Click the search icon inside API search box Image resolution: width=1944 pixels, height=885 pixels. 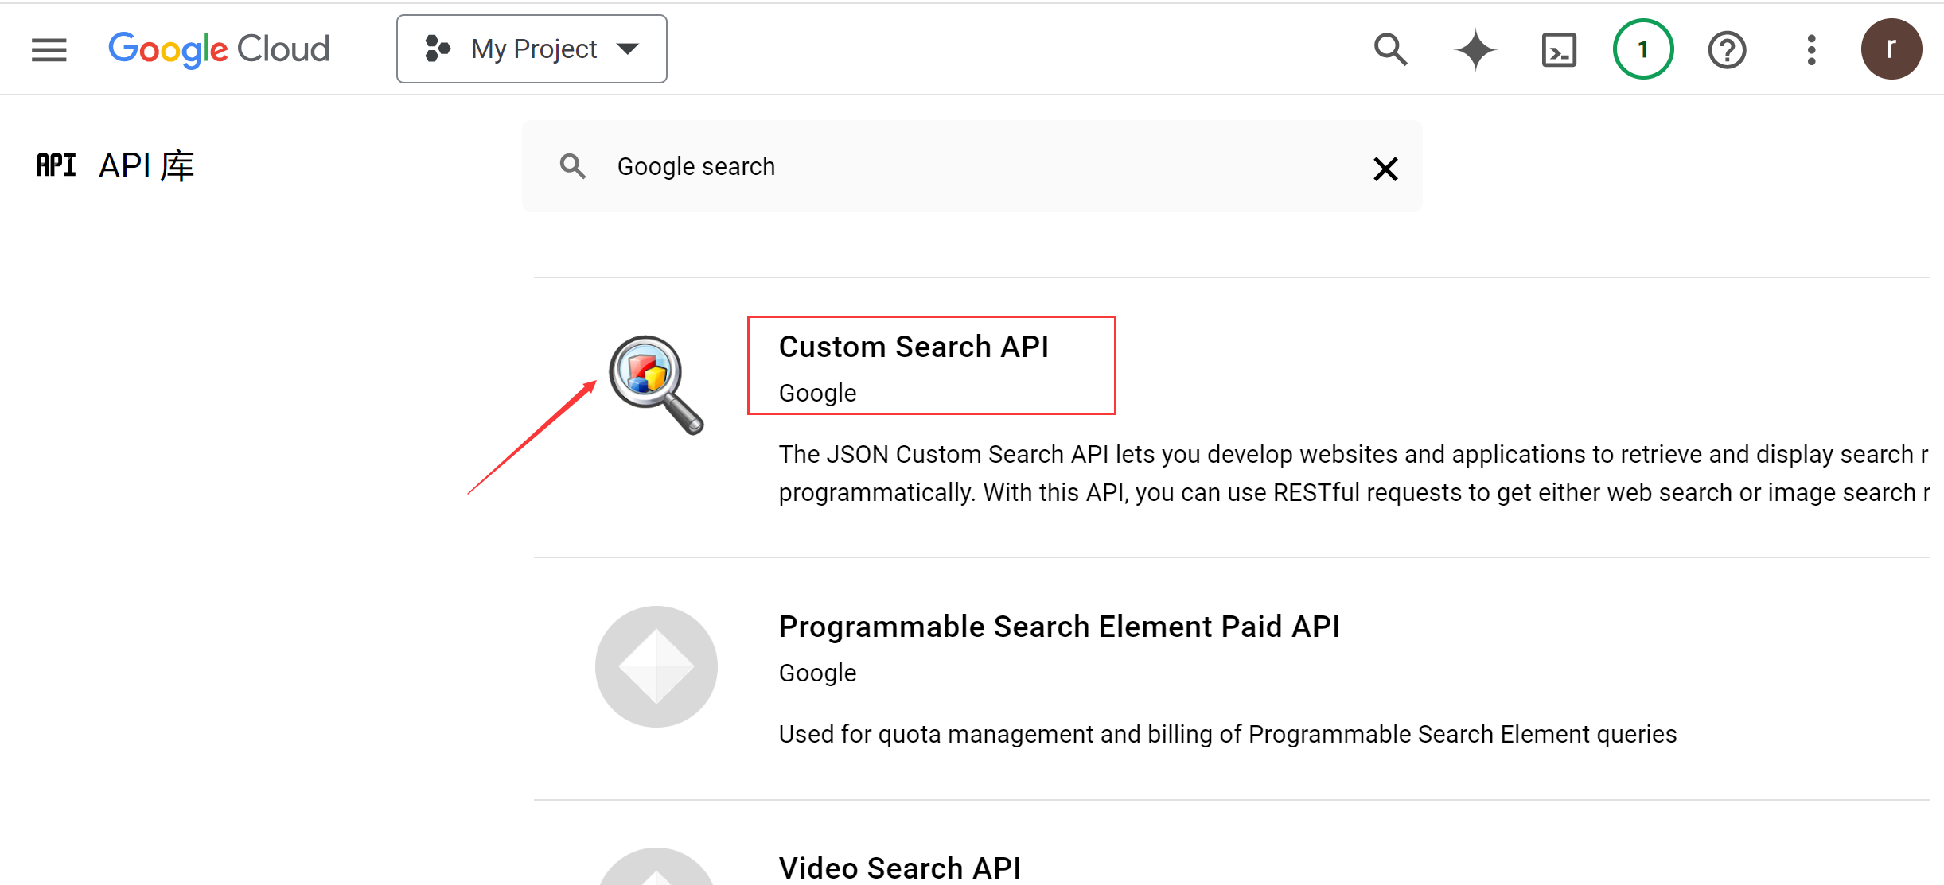click(x=572, y=167)
